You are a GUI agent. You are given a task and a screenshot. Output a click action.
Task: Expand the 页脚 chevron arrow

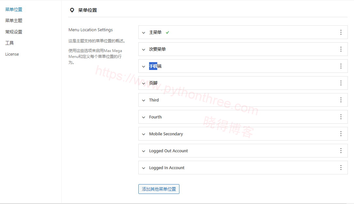tap(144, 83)
